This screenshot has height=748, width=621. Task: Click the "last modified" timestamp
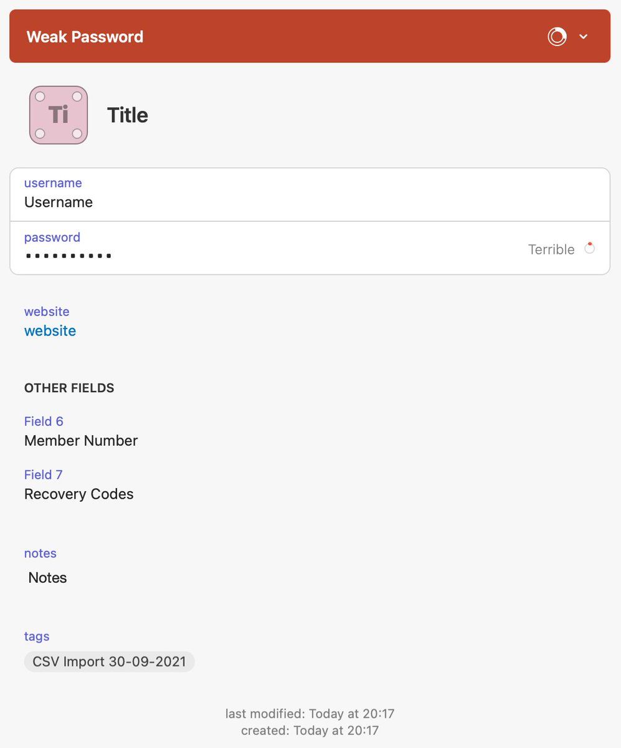pyautogui.click(x=310, y=714)
